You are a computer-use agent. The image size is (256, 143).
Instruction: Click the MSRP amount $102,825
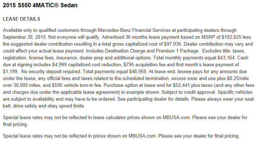pos(231,37)
